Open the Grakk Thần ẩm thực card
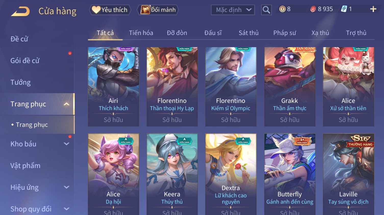 click(x=290, y=87)
